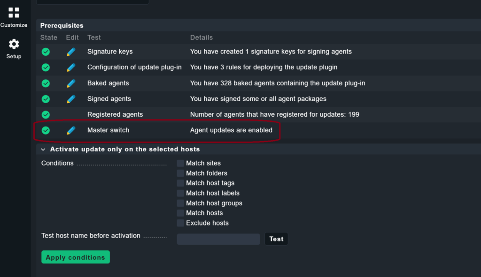Edit the Signature keys prerequisite
The image size is (481, 277).
(x=71, y=52)
